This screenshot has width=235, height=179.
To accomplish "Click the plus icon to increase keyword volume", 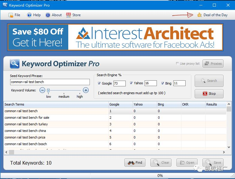I will coord(86,90).
